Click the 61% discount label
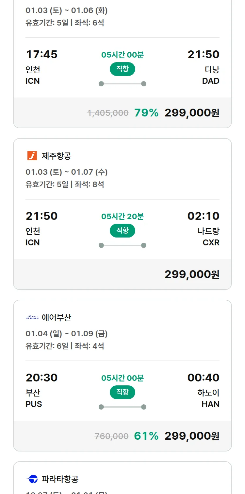The width and height of the screenshot is (245, 494). pos(146,436)
